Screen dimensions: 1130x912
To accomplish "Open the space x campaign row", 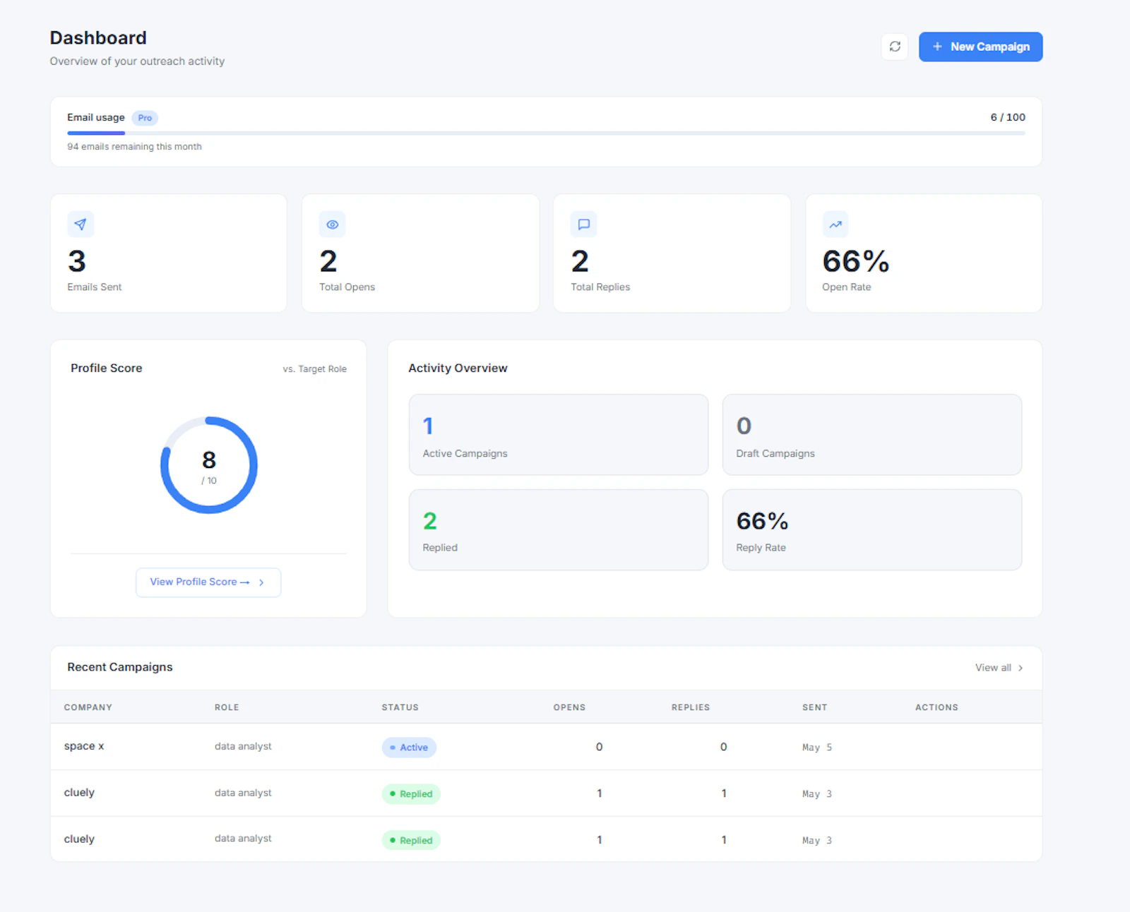I will pos(546,747).
